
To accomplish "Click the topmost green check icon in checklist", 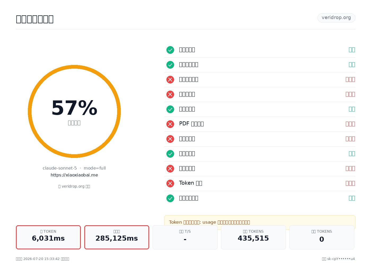I will [170, 50].
